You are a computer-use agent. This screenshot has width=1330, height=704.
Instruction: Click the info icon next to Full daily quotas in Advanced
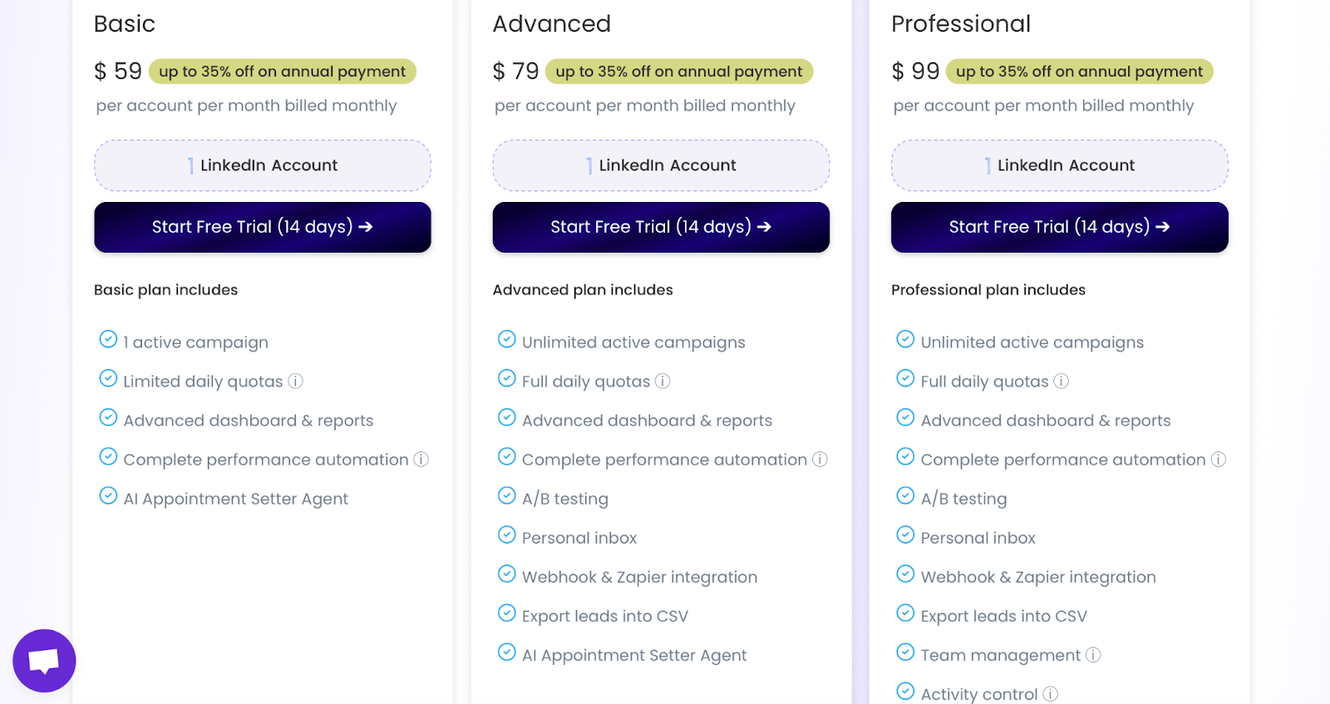pyautogui.click(x=662, y=381)
